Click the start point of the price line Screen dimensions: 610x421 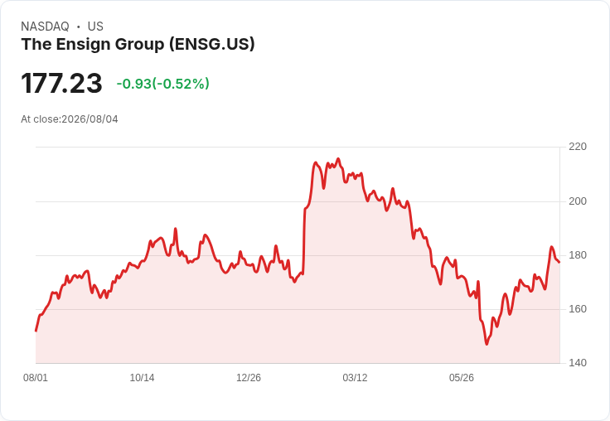[x=36, y=331]
